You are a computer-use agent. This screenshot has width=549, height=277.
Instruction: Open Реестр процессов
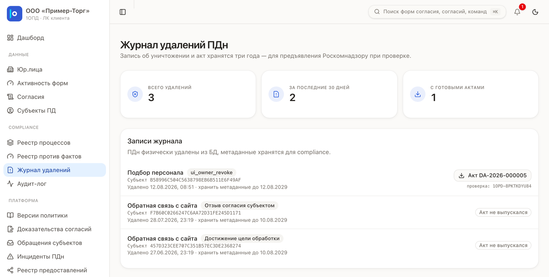[x=55, y=143]
